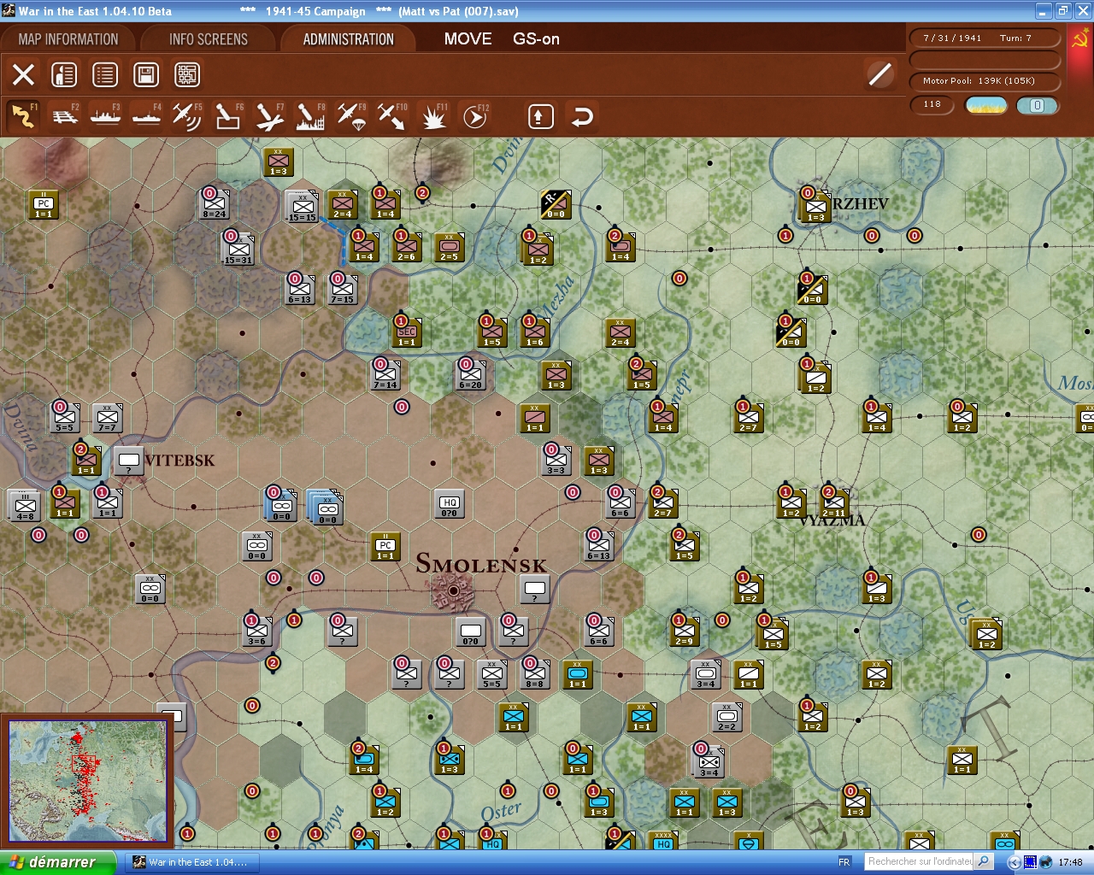Select Bomb city mode (F8)
Viewport: 1094px width, 875px height.
[310, 116]
